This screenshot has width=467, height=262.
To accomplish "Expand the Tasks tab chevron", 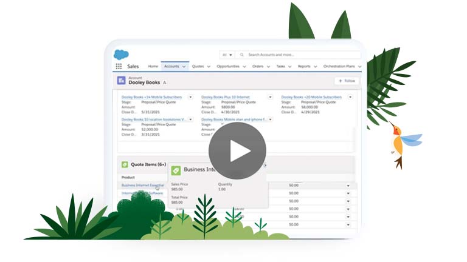I will click(290, 67).
